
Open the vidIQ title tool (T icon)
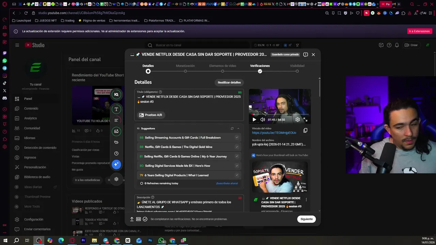[x=116, y=109]
